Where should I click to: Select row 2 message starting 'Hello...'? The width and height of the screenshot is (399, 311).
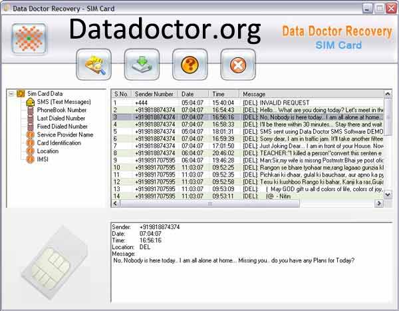pos(247,110)
